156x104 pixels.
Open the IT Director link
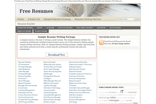(73, 86)
